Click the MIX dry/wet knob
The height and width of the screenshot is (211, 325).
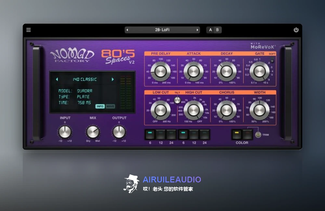(93, 132)
